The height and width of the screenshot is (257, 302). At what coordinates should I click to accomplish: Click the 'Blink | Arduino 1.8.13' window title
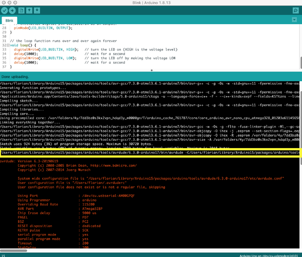pos(151,3)
